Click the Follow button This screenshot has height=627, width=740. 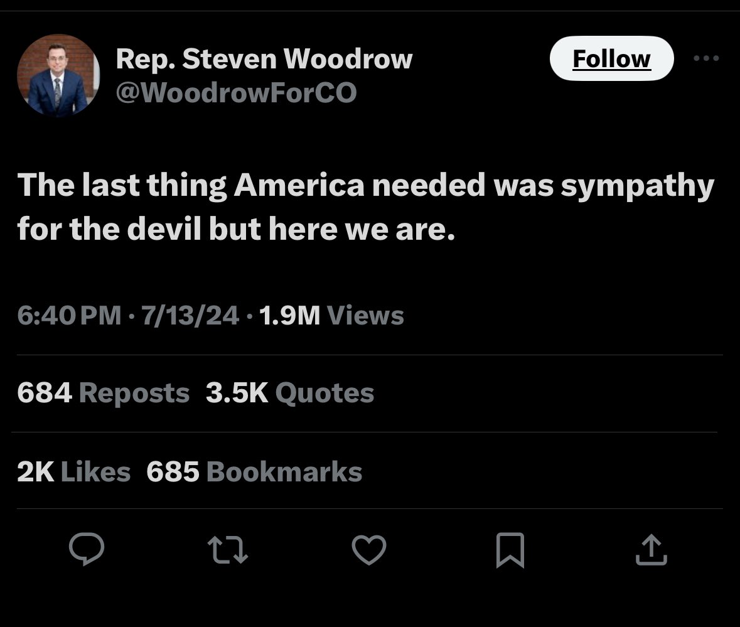click(x=611, y=59)
